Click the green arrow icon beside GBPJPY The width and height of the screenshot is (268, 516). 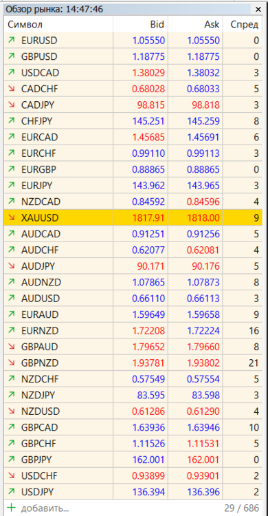(x=12, y=460)
